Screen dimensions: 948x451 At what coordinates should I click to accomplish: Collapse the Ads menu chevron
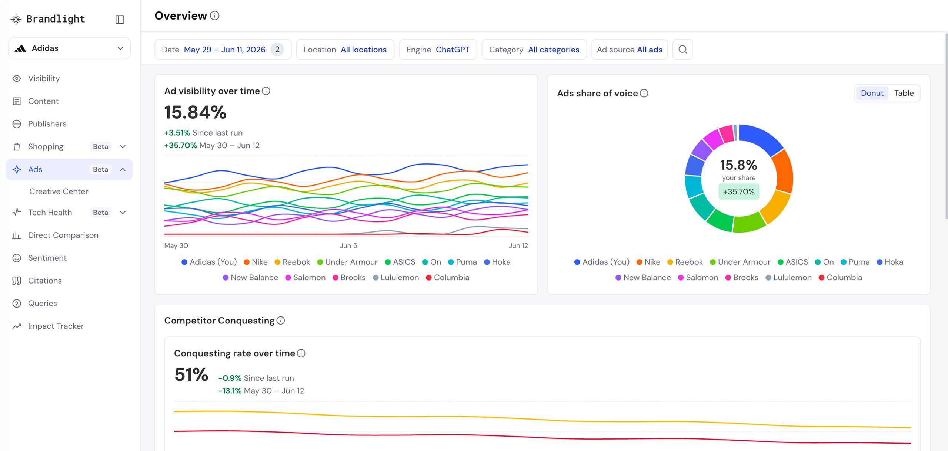pyautogui.click(x=123, y=169)
